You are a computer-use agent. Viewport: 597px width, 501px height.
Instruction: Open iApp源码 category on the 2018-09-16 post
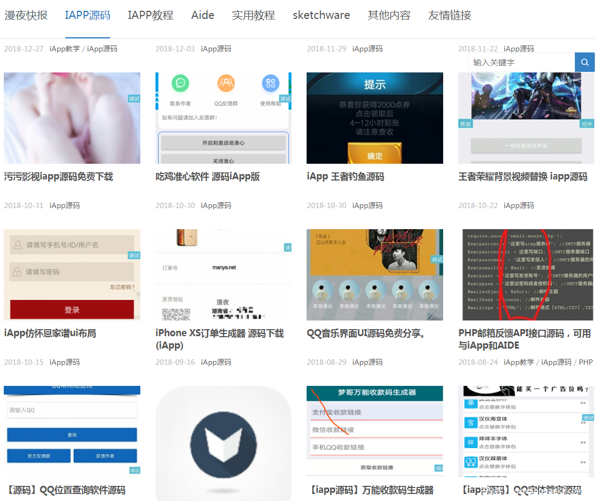coord(216,362)
